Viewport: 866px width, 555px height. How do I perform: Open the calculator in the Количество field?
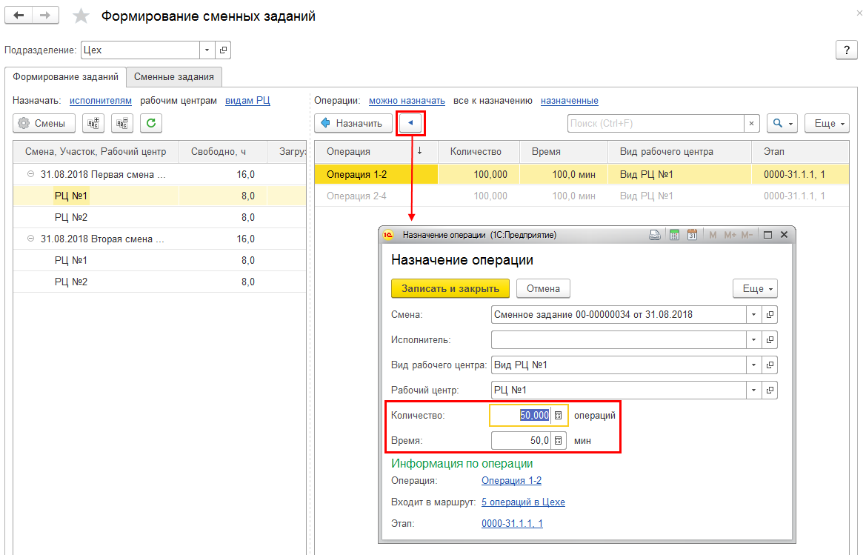click(559, 415)
